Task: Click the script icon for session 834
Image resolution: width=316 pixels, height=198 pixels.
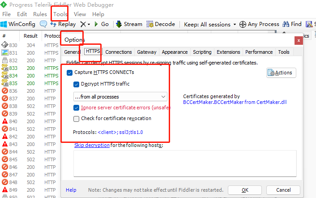Action: (5, 75)
